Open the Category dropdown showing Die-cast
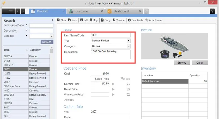Viewport: 219px width, 119px height. pos(129,46)
